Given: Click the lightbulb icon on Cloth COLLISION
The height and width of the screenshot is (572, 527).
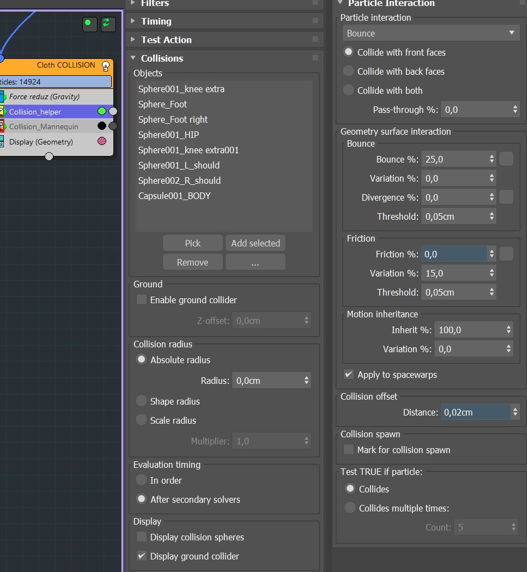Looking at the screenshot, I should 106,66.
